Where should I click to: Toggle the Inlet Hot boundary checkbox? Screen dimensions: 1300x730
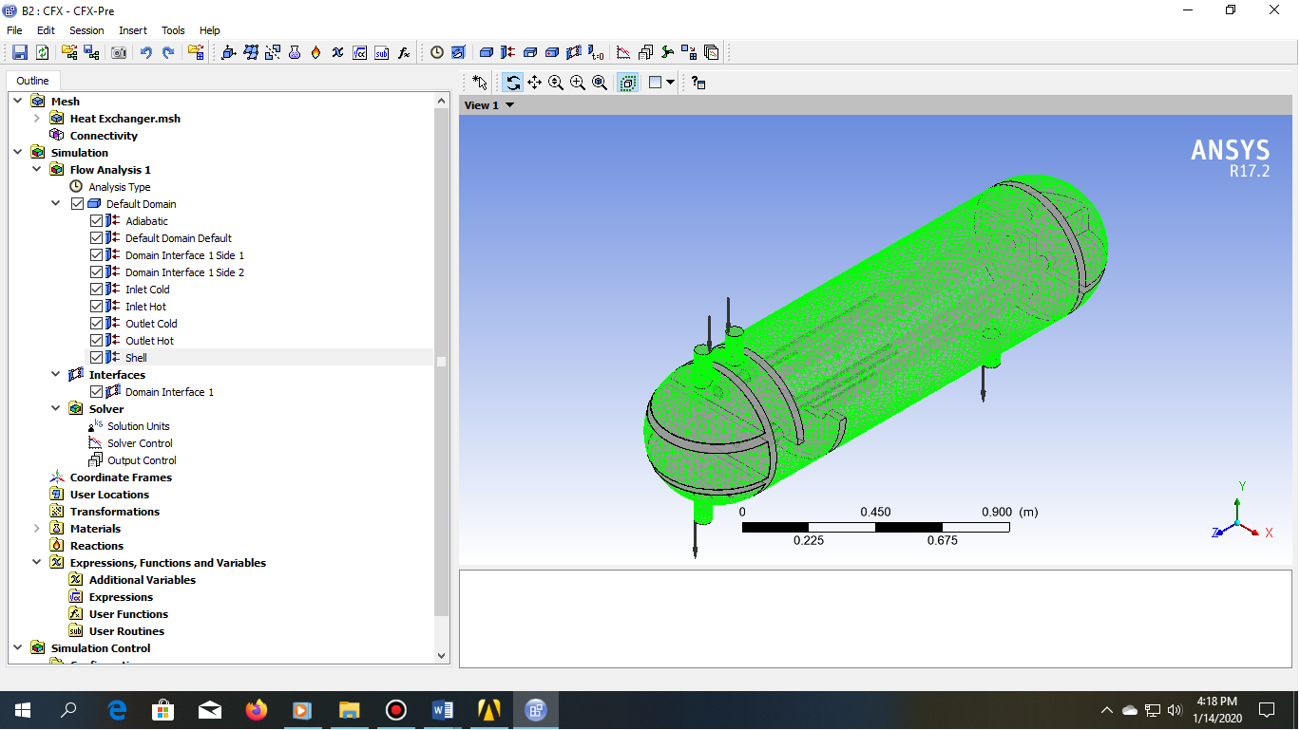[x=97, y=307]
